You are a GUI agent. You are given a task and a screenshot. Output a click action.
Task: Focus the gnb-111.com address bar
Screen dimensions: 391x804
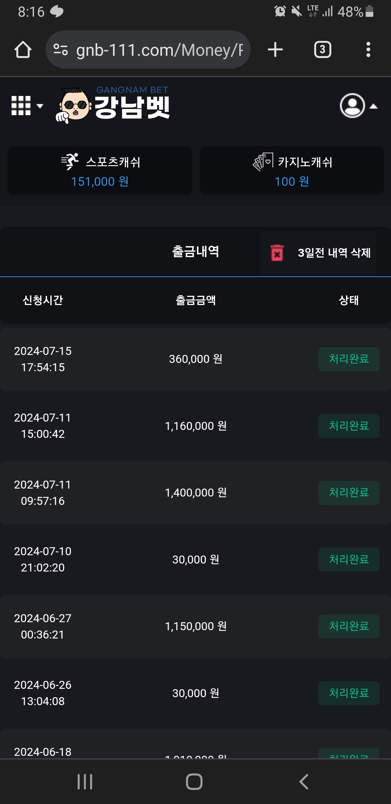click(159, 50)
